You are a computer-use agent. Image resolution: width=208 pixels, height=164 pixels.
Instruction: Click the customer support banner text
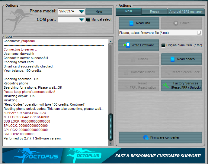point(158,156)
